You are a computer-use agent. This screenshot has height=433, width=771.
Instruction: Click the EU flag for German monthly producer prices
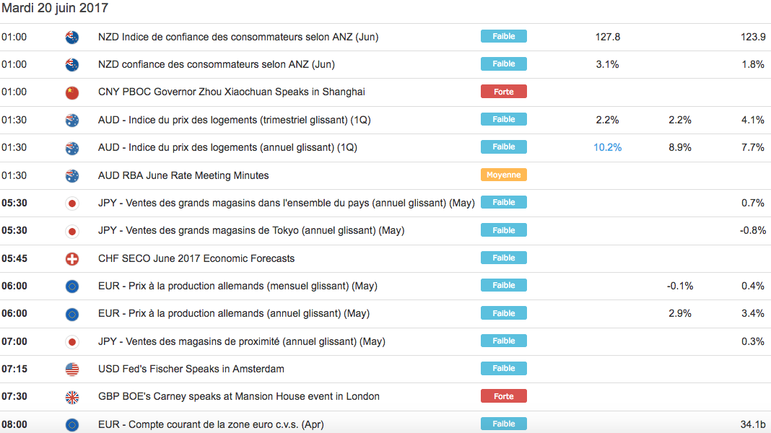pyautogui.click(x=71, y=287)
